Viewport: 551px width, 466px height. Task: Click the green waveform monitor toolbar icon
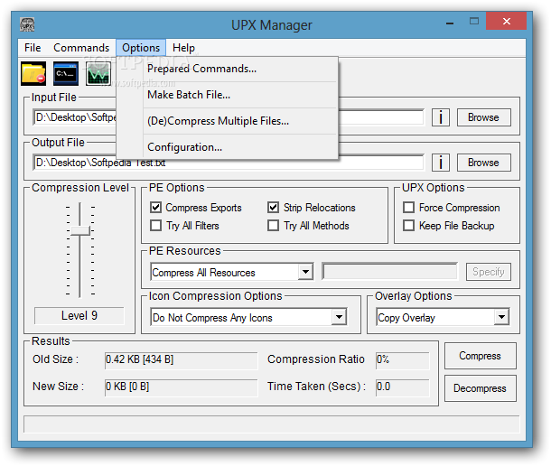(x=98, y=73)
